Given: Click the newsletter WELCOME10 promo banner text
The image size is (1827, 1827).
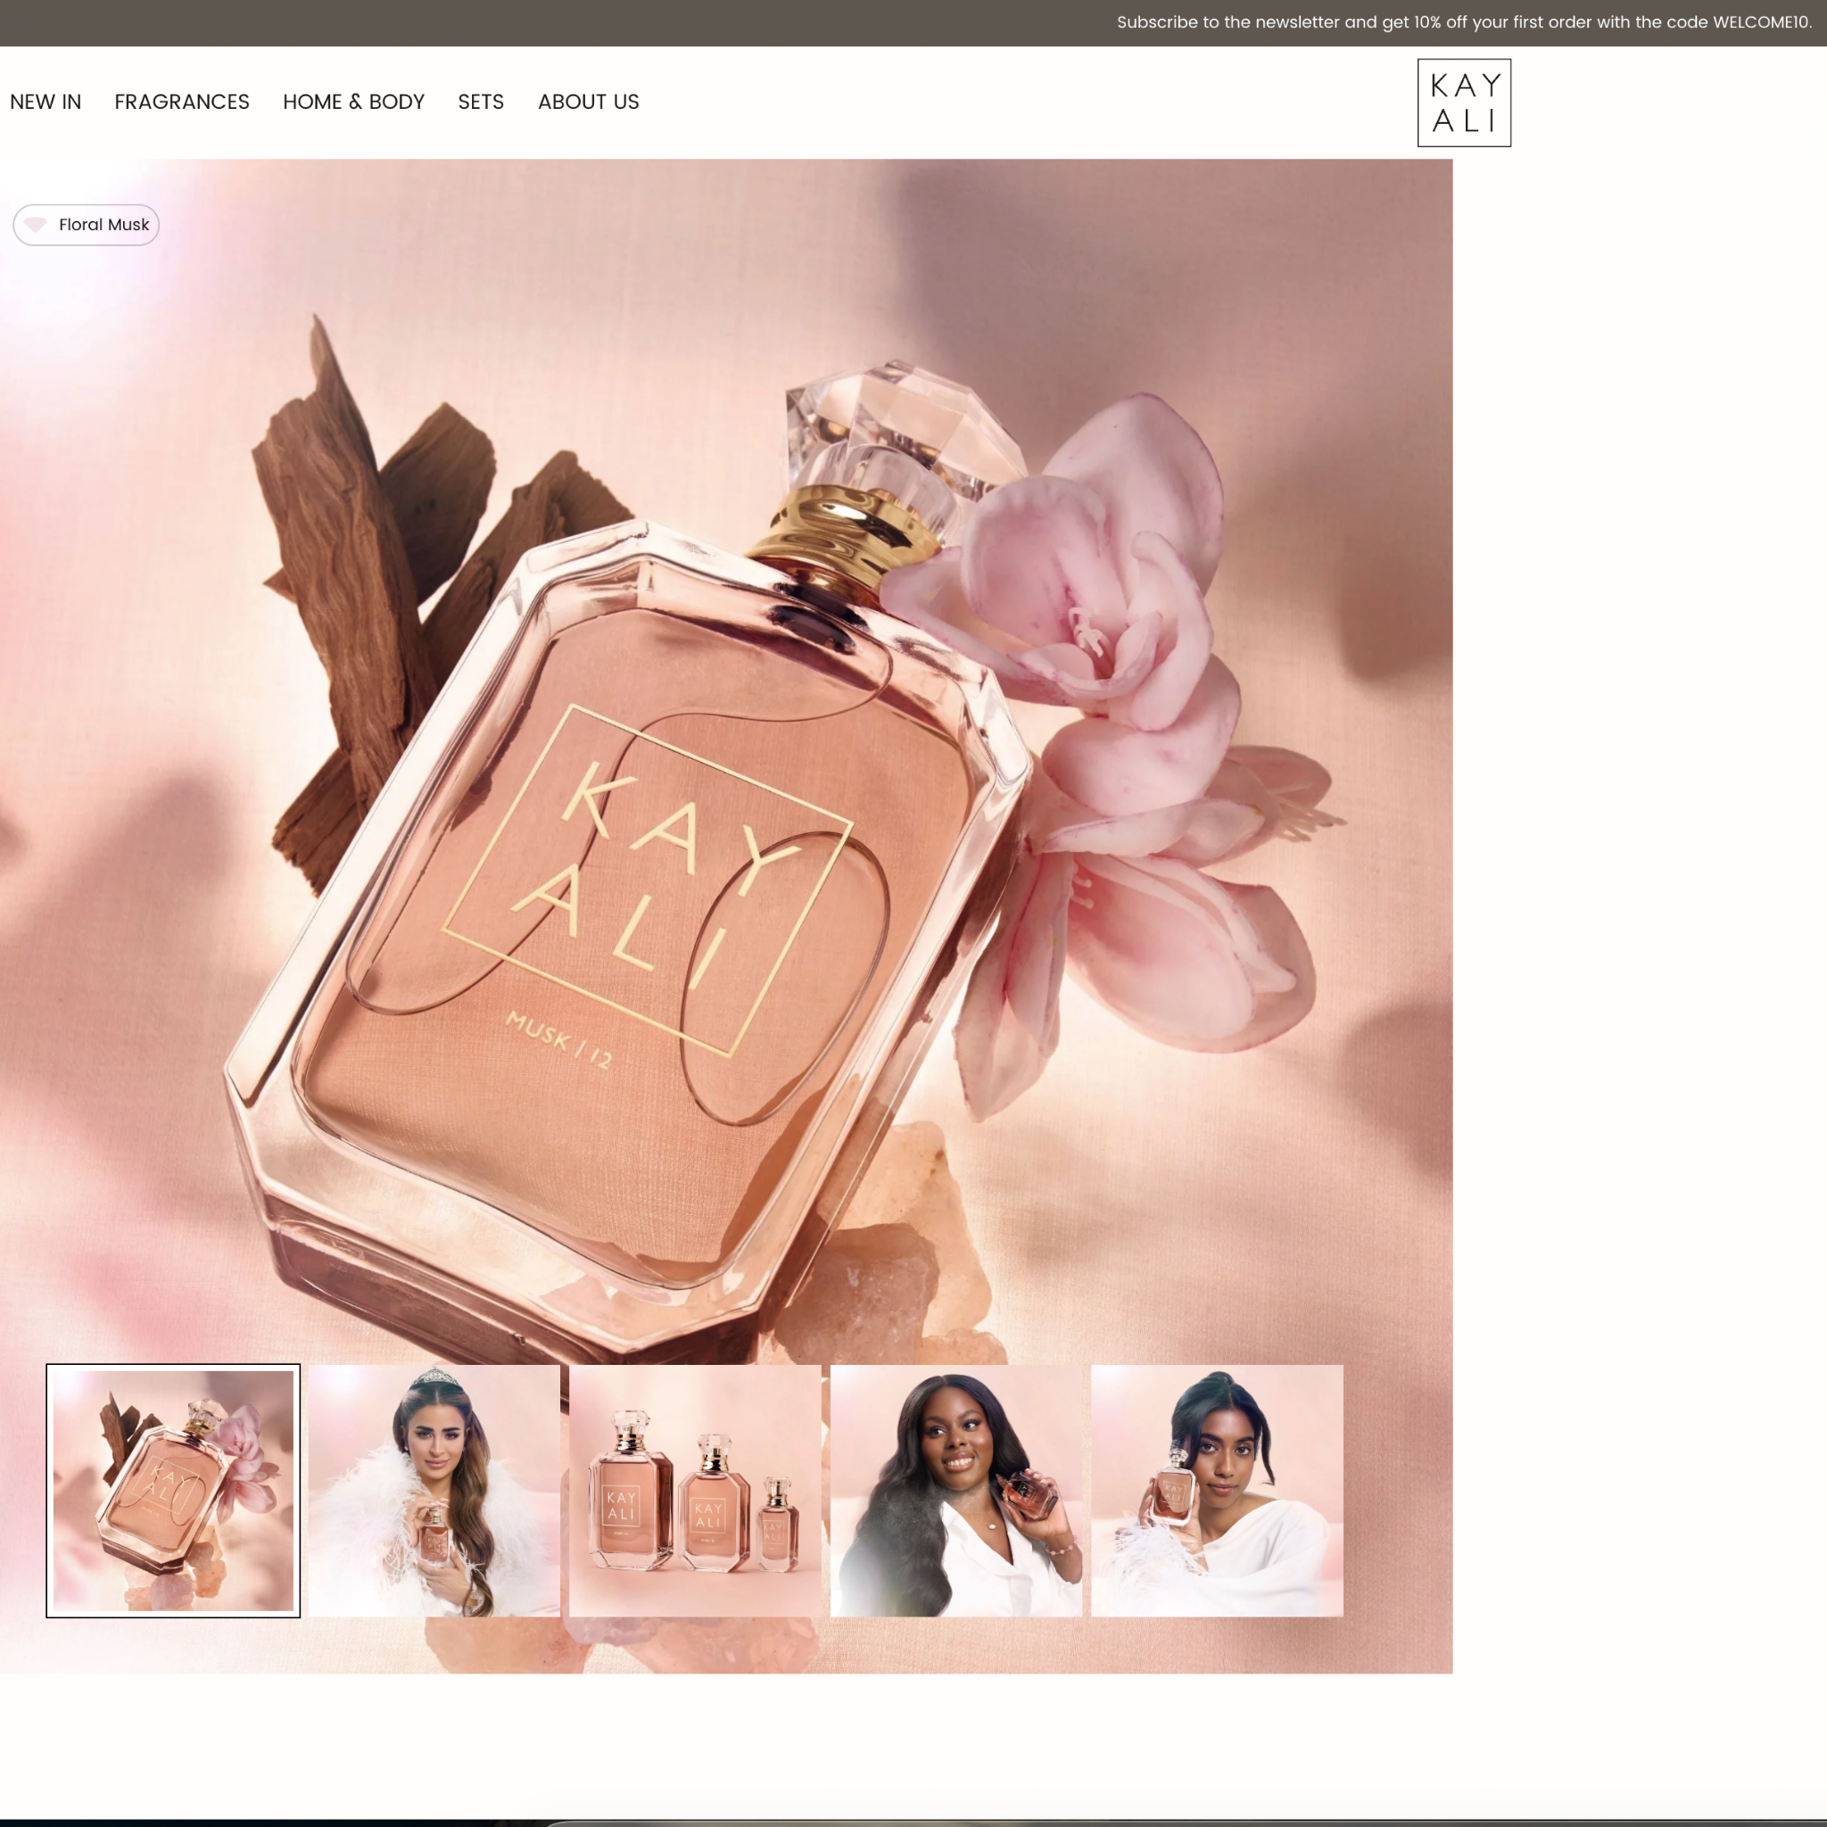Looking at the screenshot, I should point(1464,22).
